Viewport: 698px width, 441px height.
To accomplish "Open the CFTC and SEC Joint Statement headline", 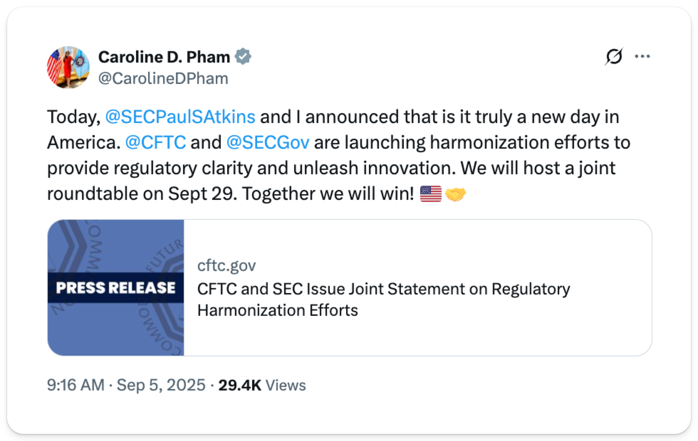I will pos(383,299).
